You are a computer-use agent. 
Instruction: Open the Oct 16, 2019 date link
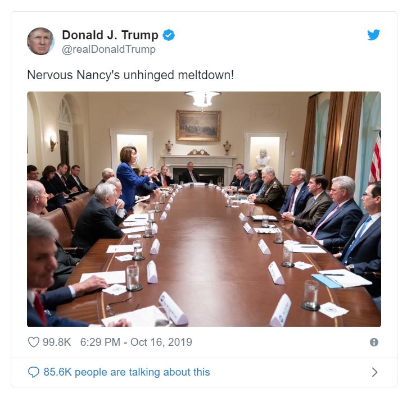[161, 342]
